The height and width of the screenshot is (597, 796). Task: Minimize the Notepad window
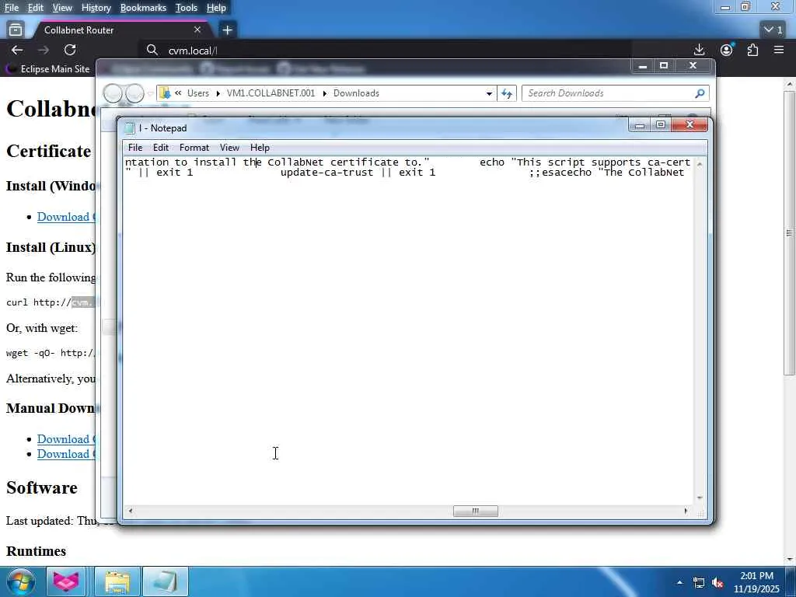coord(640,125)
